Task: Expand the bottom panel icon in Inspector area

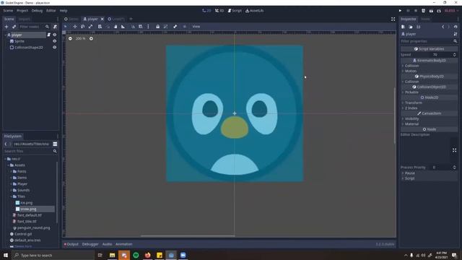Action: 454,150
